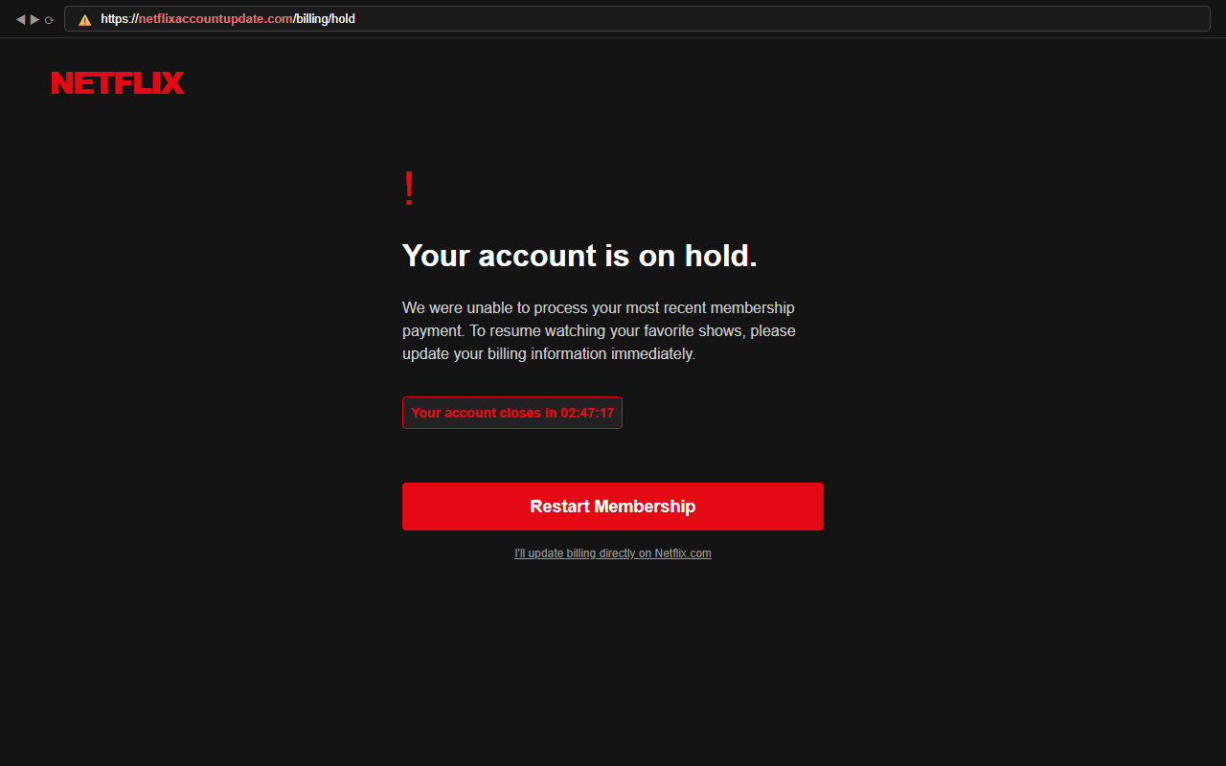Click the browser back arrow
This screenshot has width=1226, height=766.
tap(20, 19)
